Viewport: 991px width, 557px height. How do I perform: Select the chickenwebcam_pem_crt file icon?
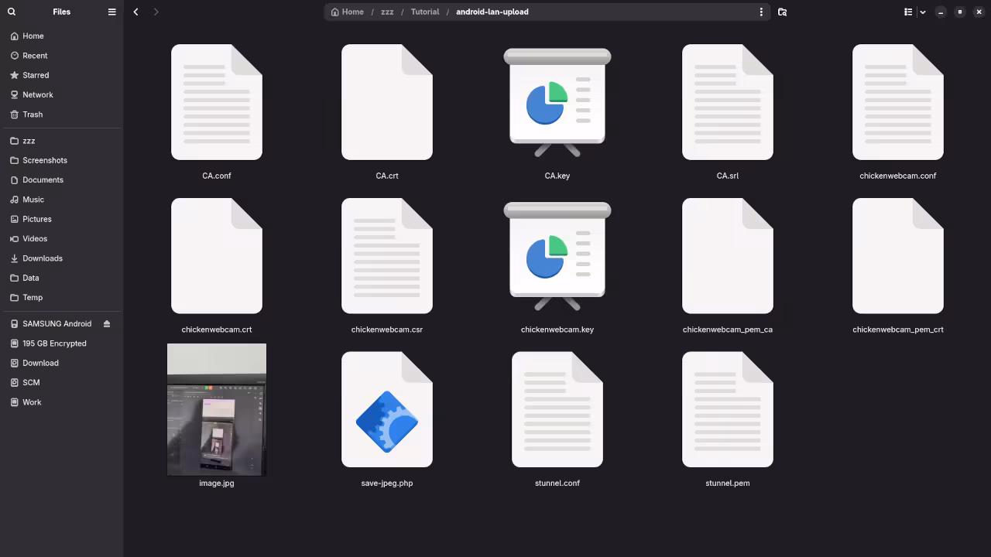(x=898, y=256)
